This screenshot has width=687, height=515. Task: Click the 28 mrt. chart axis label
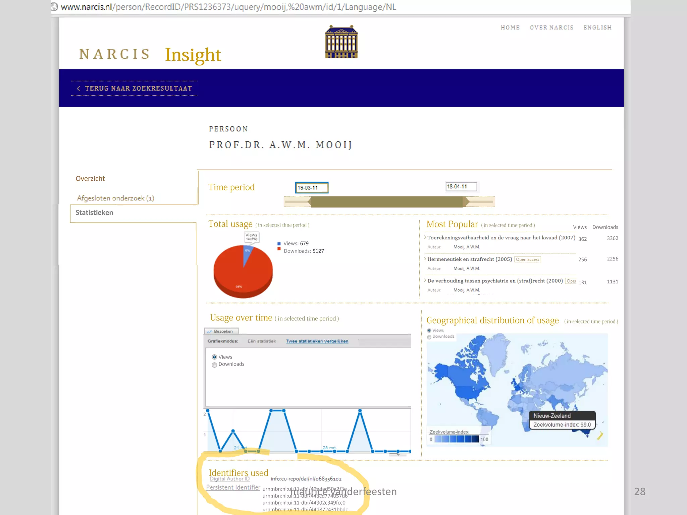pyautogui.click(x=329, y=448)
